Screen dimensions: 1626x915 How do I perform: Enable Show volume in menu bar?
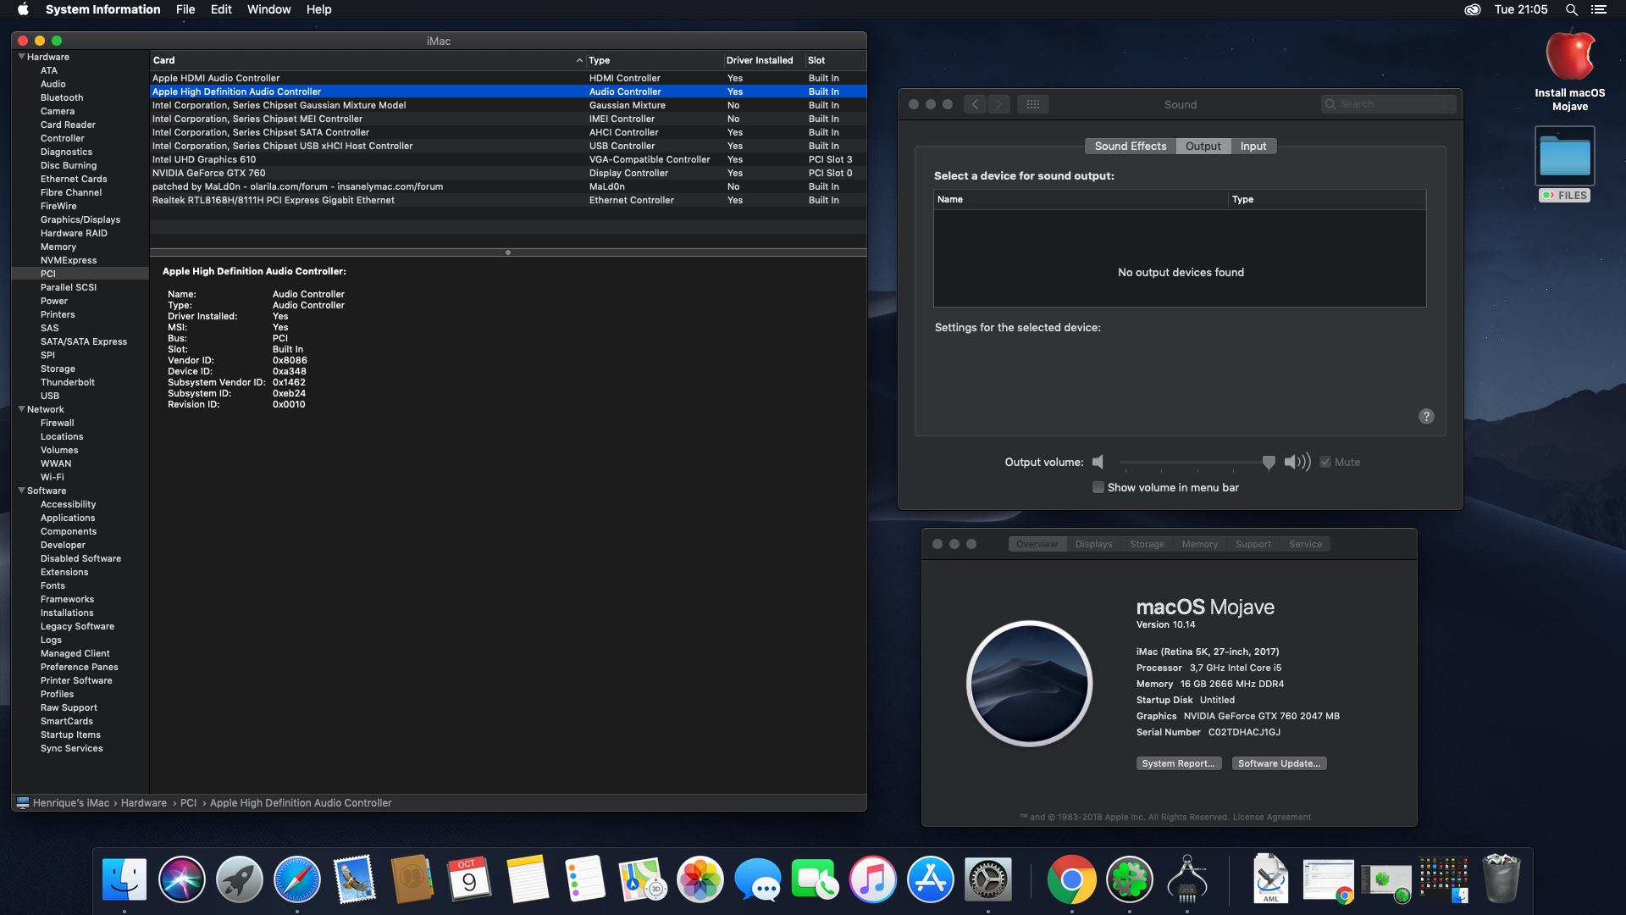click(1098, 487)
